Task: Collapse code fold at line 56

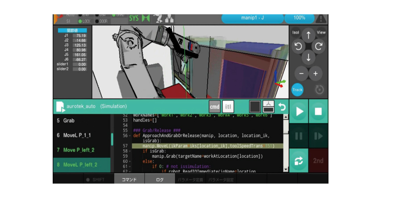Action: point(130,136)
